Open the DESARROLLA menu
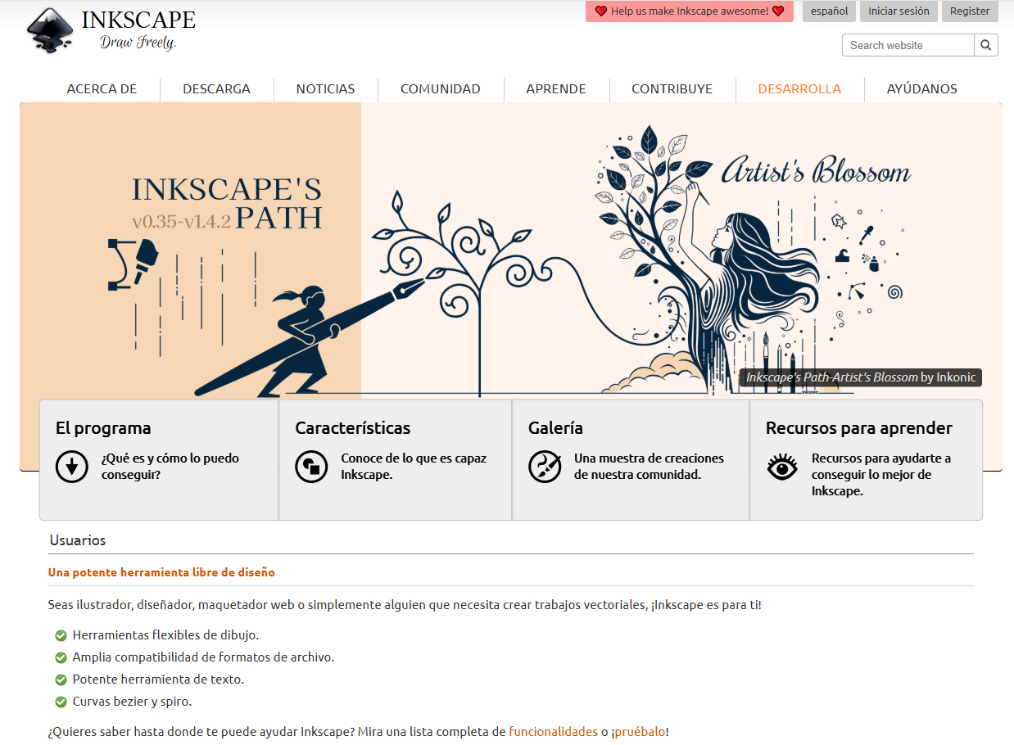This screenshot has width=1014, height=745. point(799,89)
